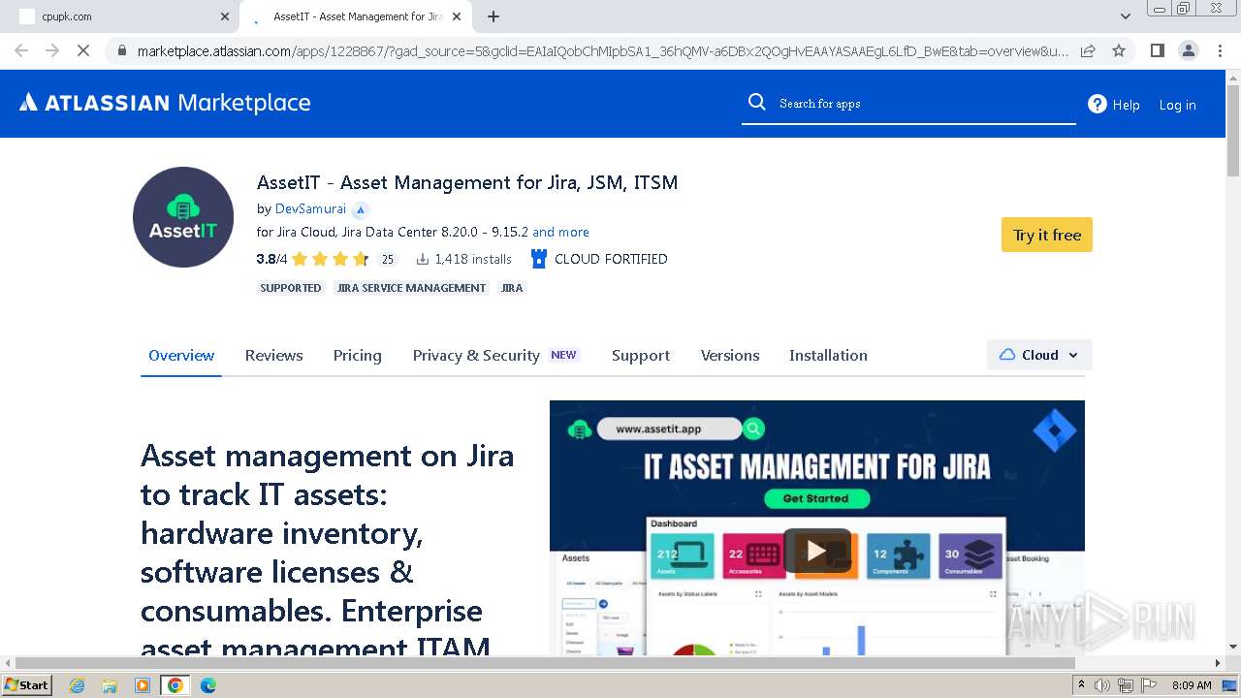Switch to the Reviews tab
1241x698 pixels.
click(x=274, y=356)
